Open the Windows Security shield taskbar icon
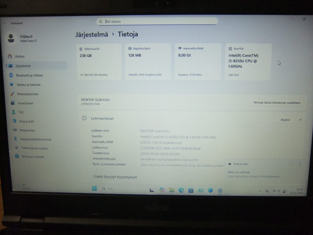The image size is (313, 235). pos(210,190)
